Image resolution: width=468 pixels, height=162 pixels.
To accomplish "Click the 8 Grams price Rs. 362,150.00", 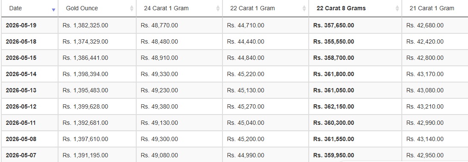I will [x=333, y=106].
